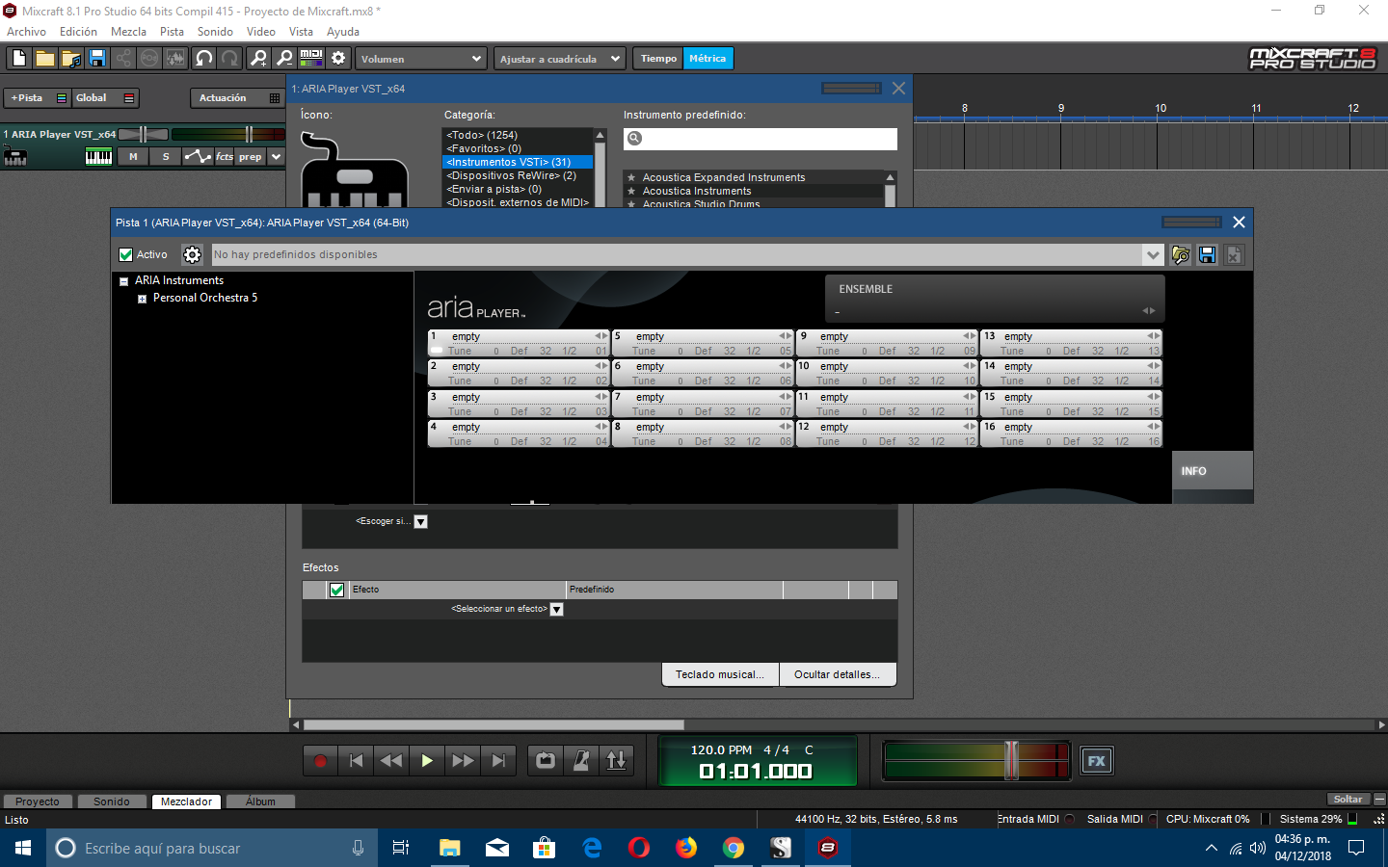Toggle loop mode icon in transport
This screenshot has width=1388, height=867.
tap(546, 761)
